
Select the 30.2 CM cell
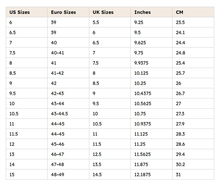click(x=193, y=164)
